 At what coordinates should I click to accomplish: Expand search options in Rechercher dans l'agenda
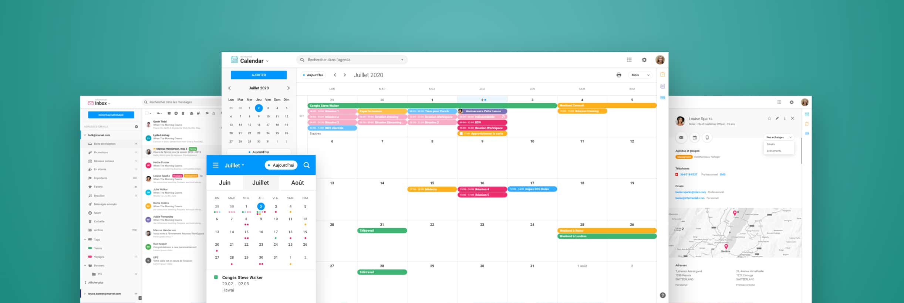402,60
